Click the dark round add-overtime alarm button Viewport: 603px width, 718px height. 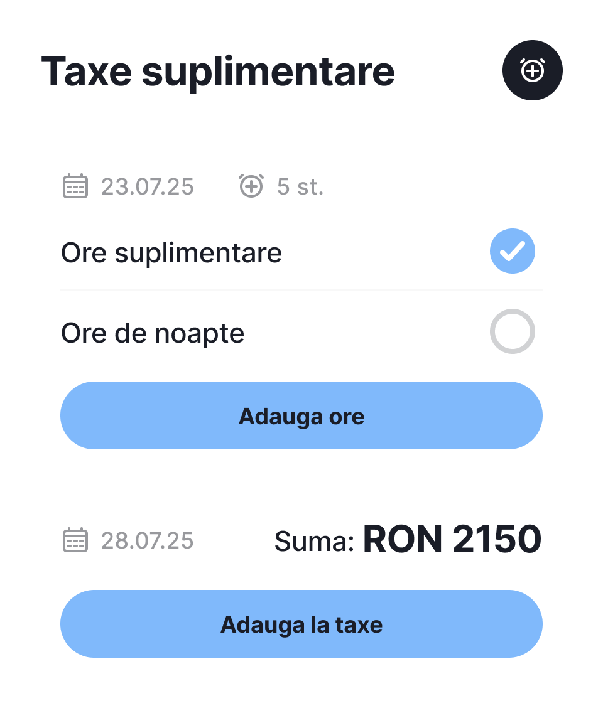(532, 70)
